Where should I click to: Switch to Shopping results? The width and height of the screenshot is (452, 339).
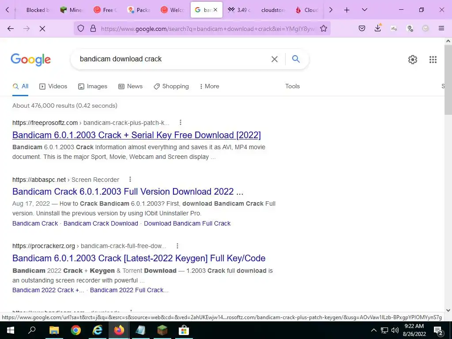coord(171,86)
